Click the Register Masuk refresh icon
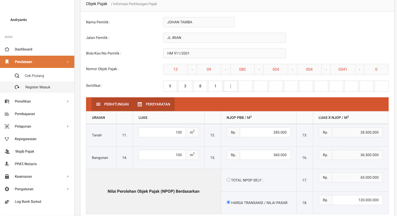The image size is (397, 216). pos(17,87)
